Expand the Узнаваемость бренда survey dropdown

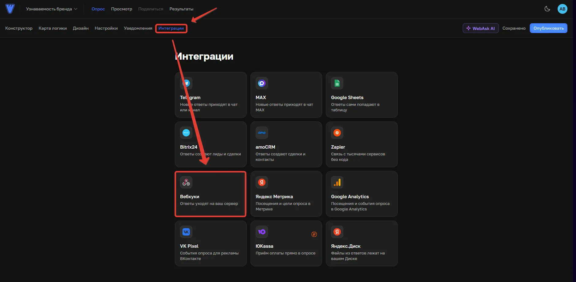pyautogui.click(x=51, y=9)
